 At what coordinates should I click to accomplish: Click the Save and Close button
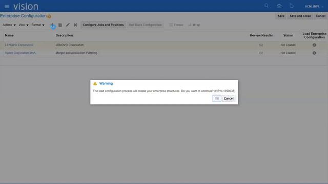[300, 16]
